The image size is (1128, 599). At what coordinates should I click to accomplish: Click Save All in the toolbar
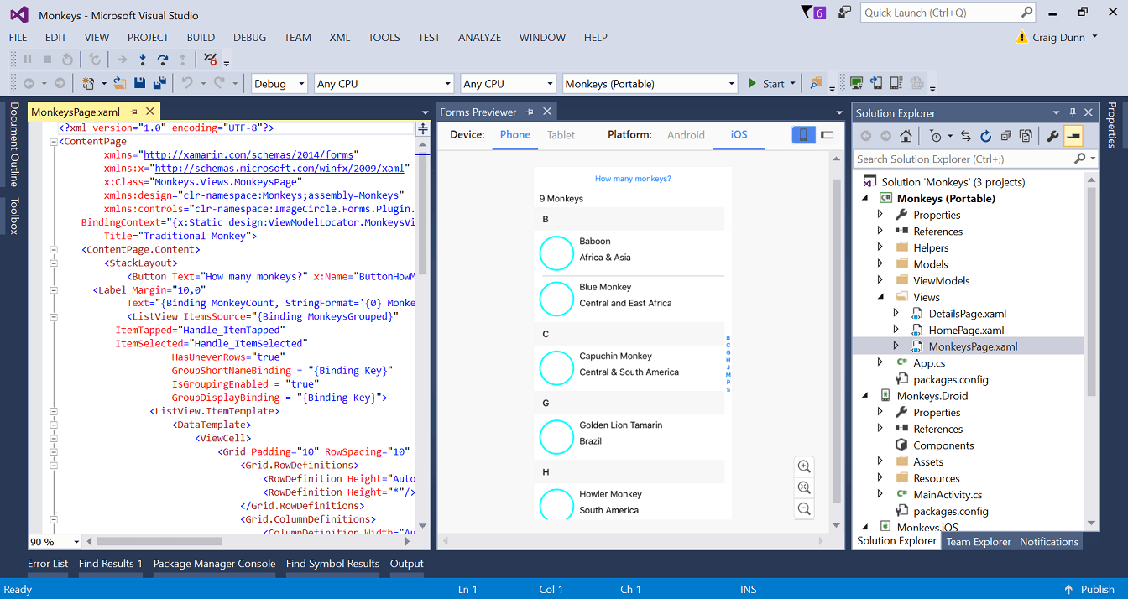click(x=158, y=83)
